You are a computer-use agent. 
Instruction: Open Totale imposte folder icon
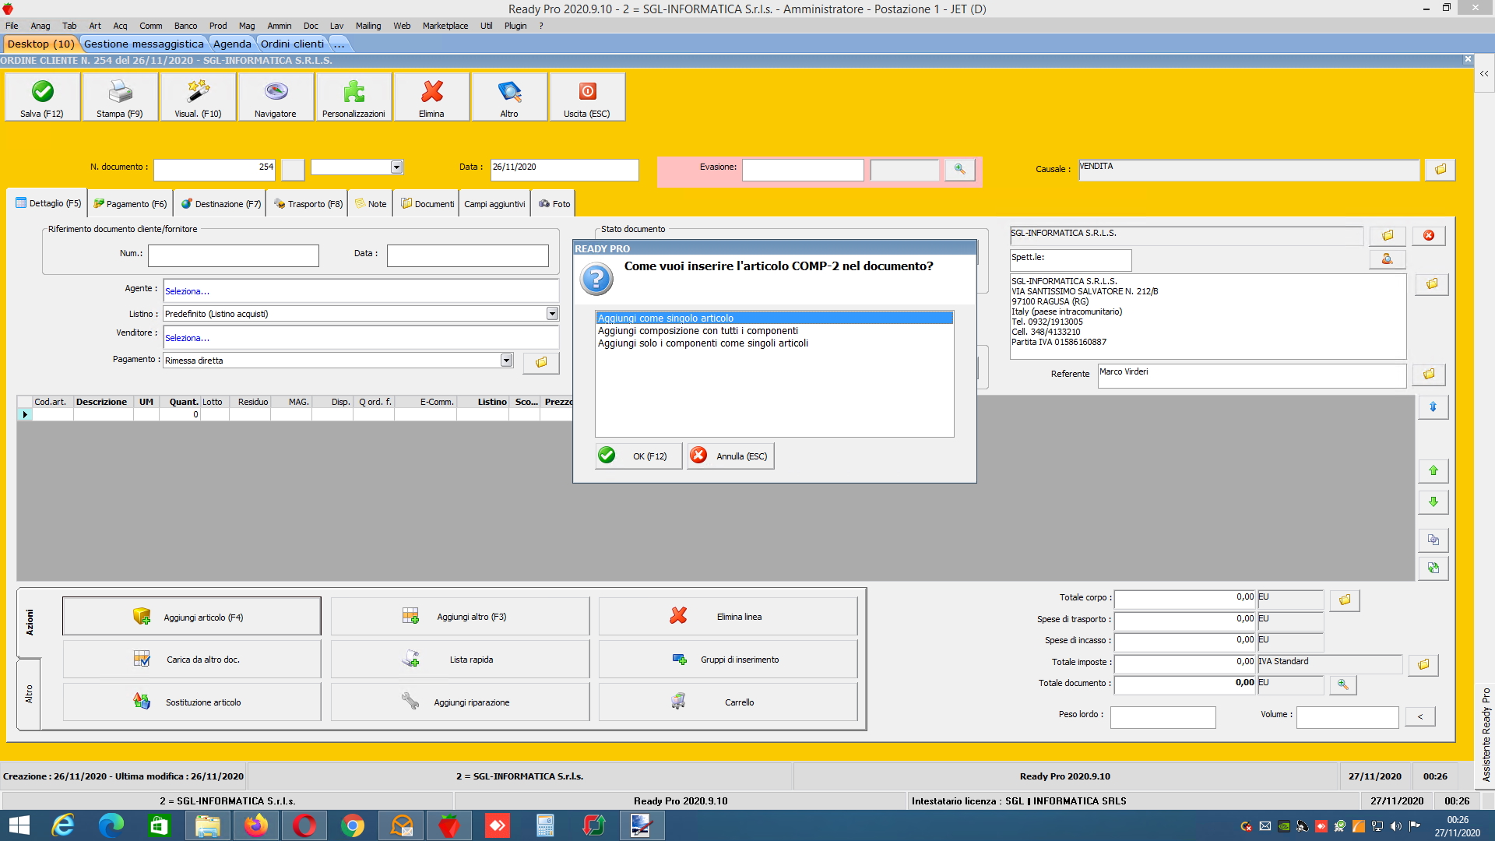(x=1423, y=665)
